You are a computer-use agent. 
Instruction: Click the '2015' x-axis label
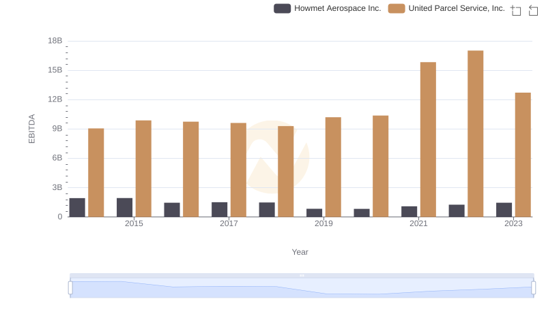(x=134, y=223)
